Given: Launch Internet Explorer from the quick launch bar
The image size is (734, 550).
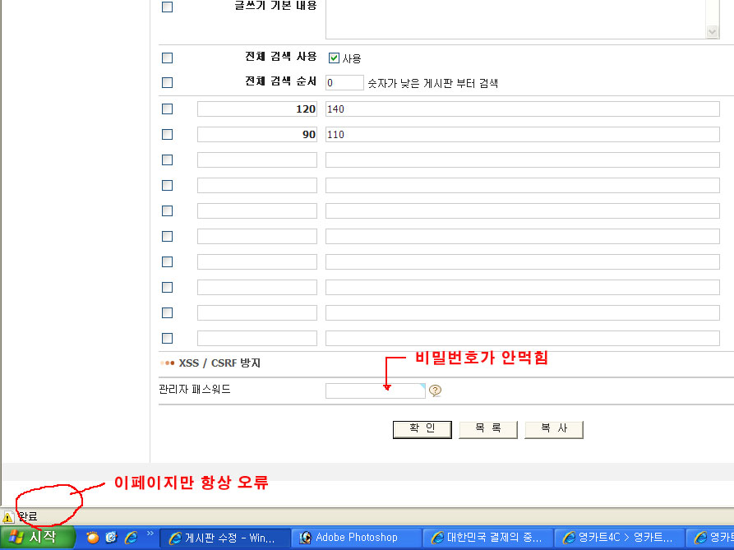Looking at the screenshot, I should pyautogui.click(x=131, y=538).
